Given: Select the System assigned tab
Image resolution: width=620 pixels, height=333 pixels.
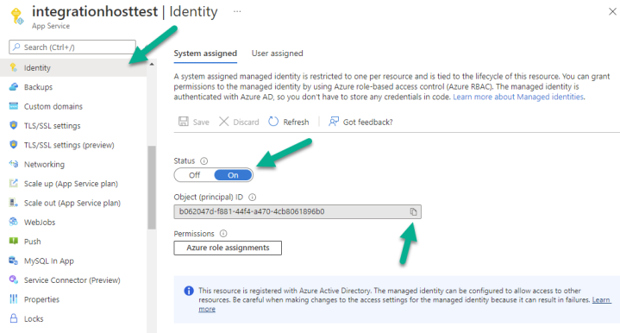Looking at the screenshot, I should coord(205,53).
